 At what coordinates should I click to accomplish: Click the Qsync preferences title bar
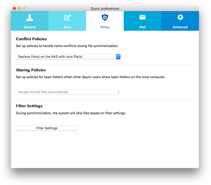105,8
